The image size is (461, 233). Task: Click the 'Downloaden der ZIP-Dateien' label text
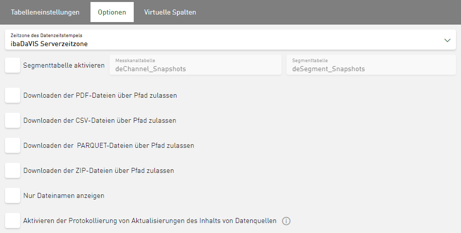pos(99,170)
